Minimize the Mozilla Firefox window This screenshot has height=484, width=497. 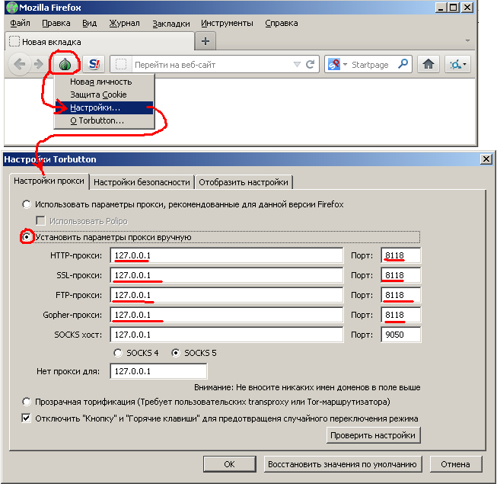[441, 8]
